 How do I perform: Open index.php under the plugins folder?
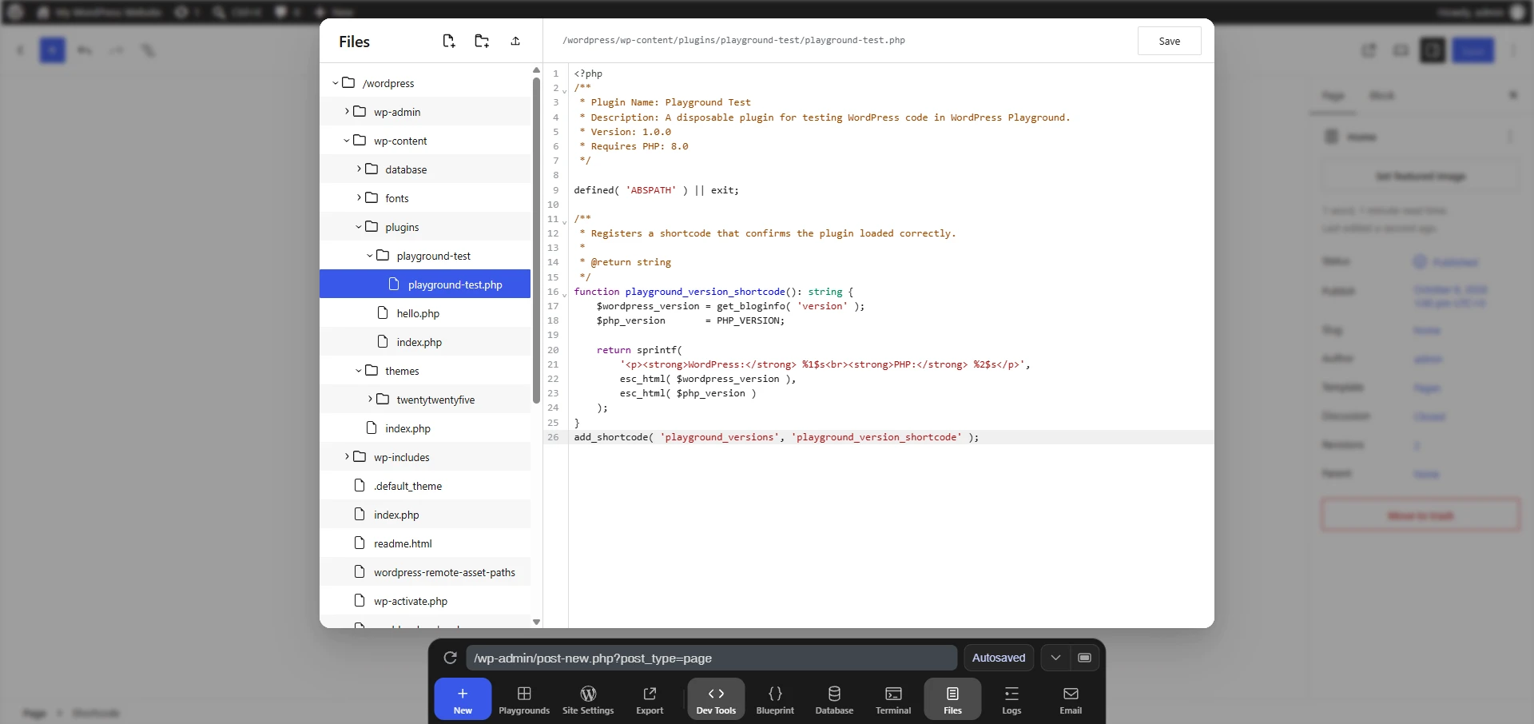(x=425, y=342)
